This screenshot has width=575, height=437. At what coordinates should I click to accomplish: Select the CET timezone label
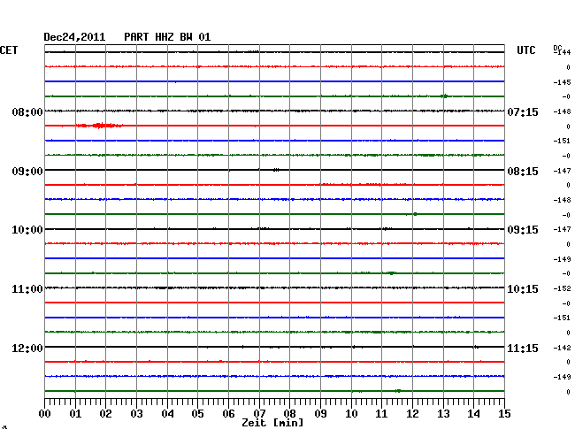point(9,50)
